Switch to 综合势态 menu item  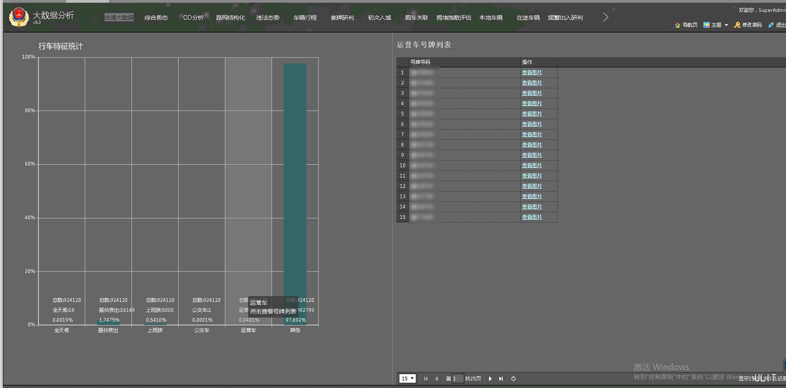coord(156,18)
